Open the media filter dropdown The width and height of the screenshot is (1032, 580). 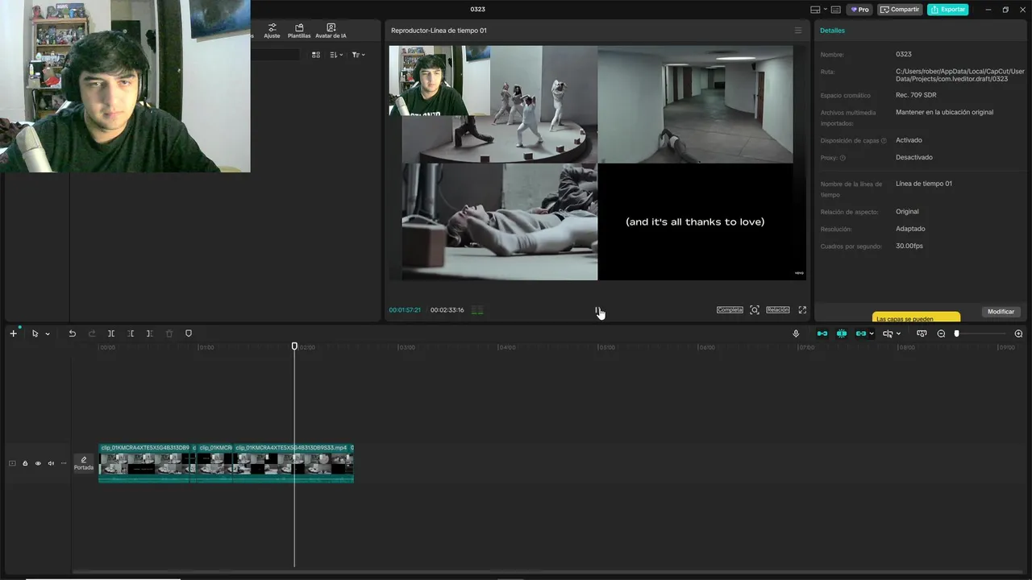coord(359,55)
